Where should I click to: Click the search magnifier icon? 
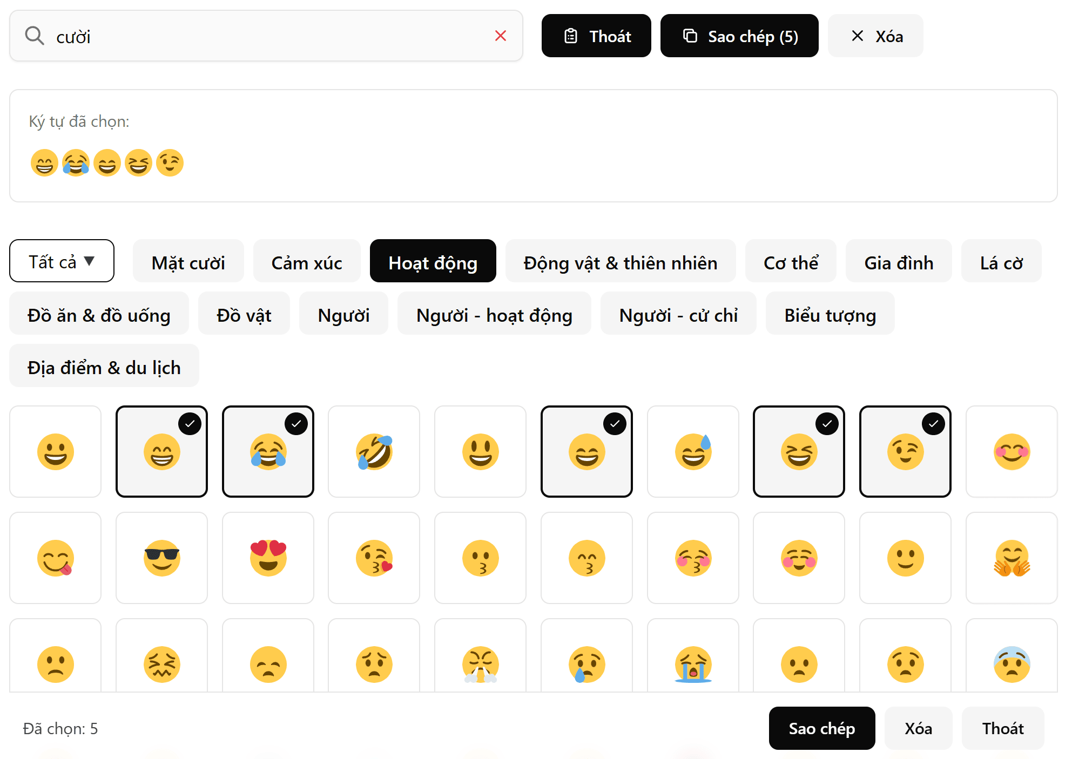34,36
